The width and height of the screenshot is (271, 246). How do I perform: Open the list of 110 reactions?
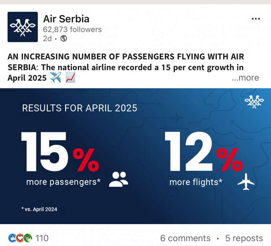(42, 238)
